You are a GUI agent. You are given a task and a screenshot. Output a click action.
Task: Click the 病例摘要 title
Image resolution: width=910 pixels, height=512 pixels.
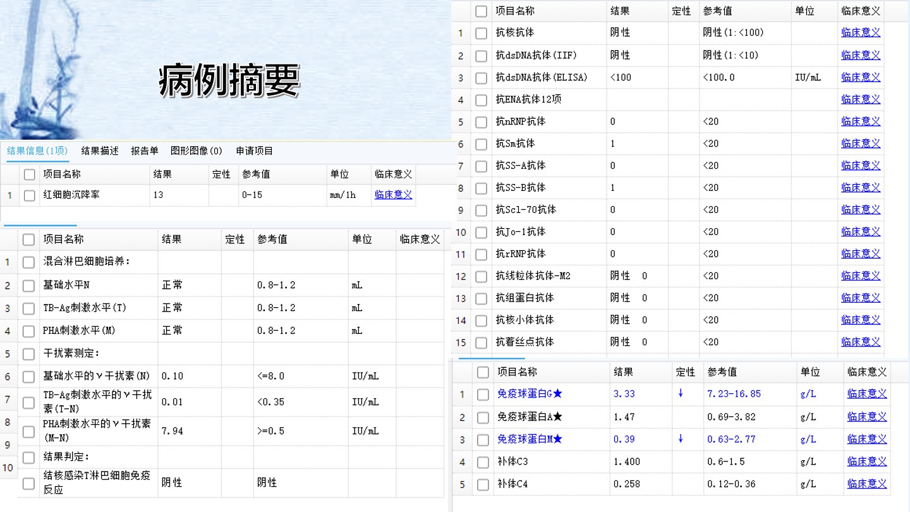(x=229, y=81)
